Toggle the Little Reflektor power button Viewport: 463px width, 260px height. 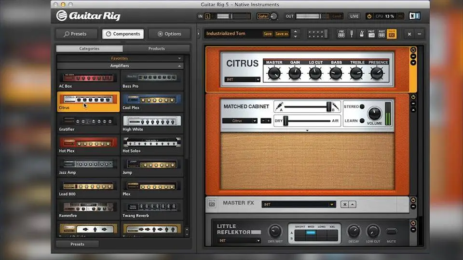(413, 223)
